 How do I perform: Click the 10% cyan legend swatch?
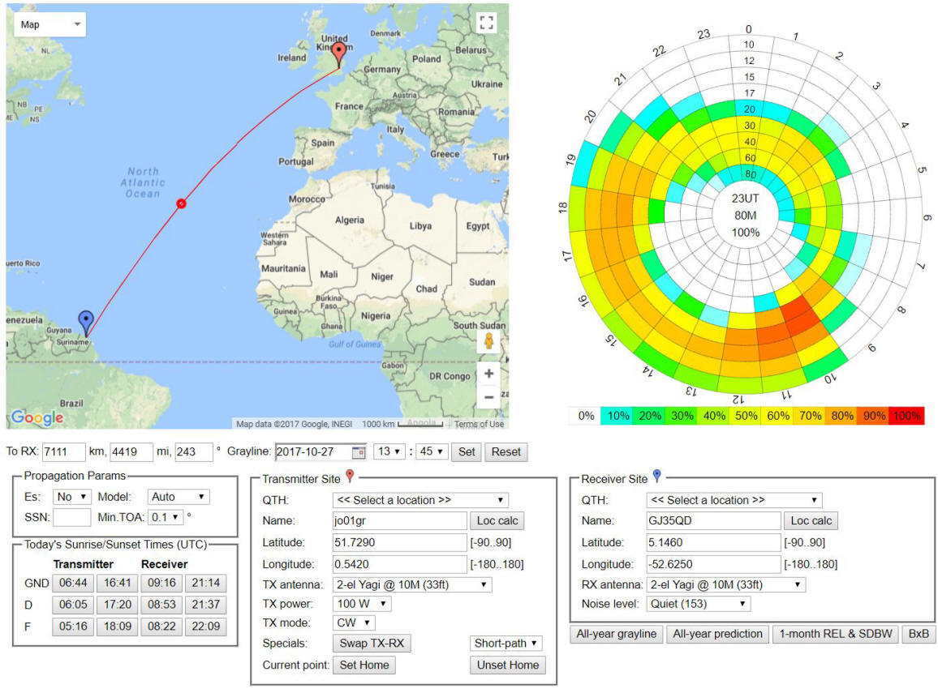click(618, 416)
